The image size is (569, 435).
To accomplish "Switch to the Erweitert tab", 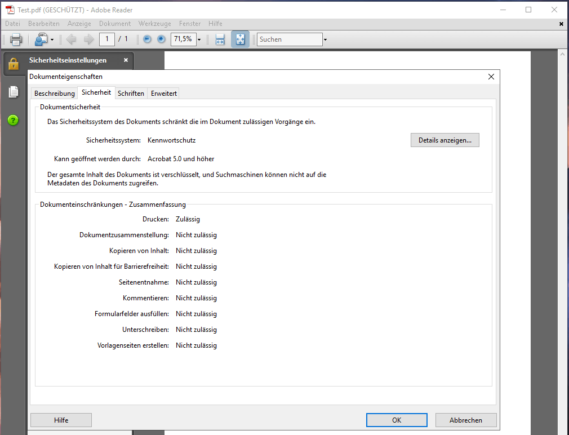I will [x=164, y=93].
